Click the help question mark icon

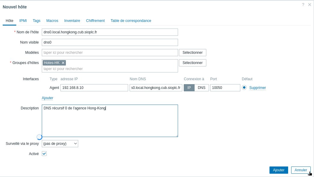coord(303,5)
